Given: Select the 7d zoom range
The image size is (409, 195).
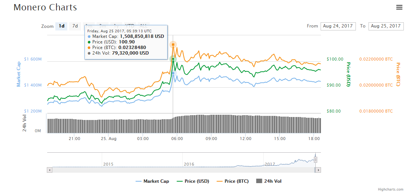Looking at the screenshot, I should pos(75,26).
